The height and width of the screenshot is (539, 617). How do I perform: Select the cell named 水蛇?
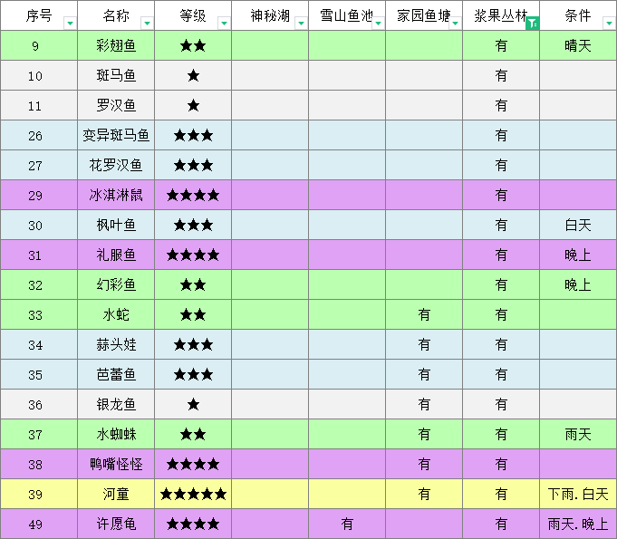coord(116,314)
